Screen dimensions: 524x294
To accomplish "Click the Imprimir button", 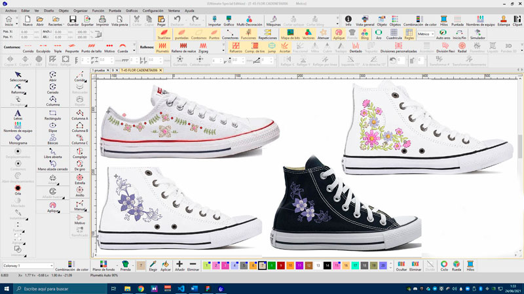I will (102, 21).
